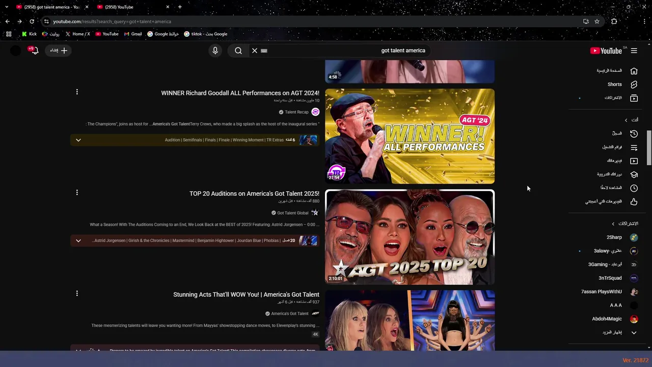Expand chapters for Richard Goodall video

click(x=78, y=140)
